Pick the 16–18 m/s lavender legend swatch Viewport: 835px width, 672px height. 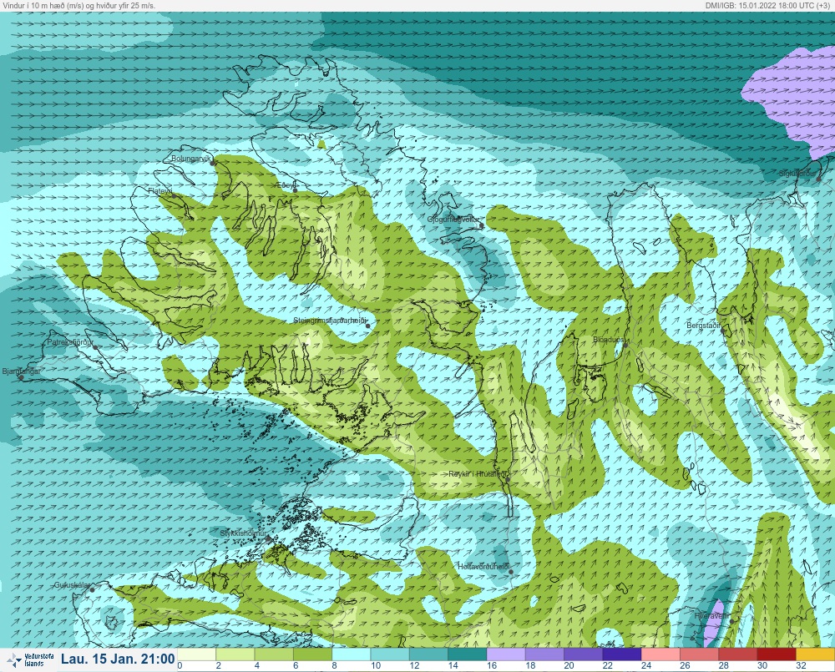[506, 654]
